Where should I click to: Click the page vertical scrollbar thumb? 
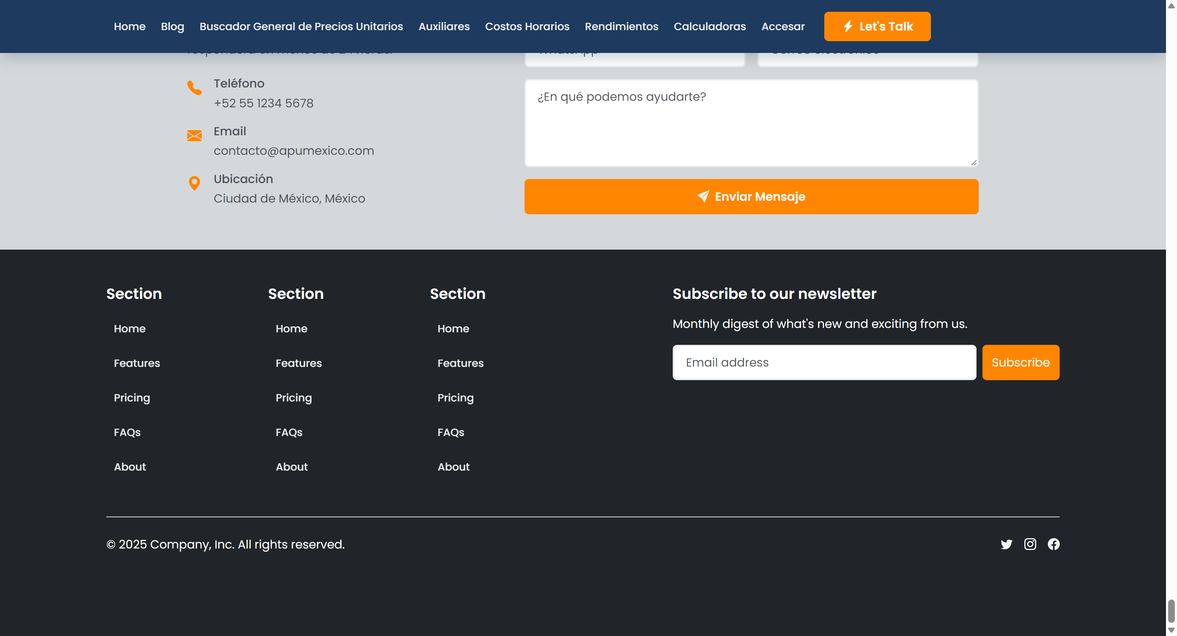1171,611
